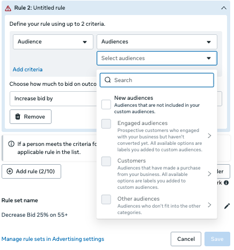This screenshot has height=250, width=234.
Task: Edit rule set name with pencil icon
Action: tap(227, 206)
